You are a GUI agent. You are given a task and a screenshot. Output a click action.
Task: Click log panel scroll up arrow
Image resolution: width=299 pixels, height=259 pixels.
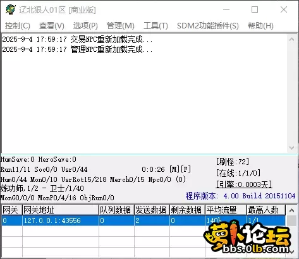292,39
